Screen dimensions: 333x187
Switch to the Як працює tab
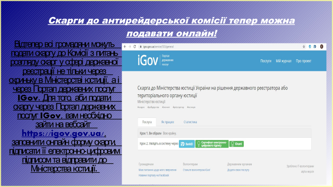167,121
